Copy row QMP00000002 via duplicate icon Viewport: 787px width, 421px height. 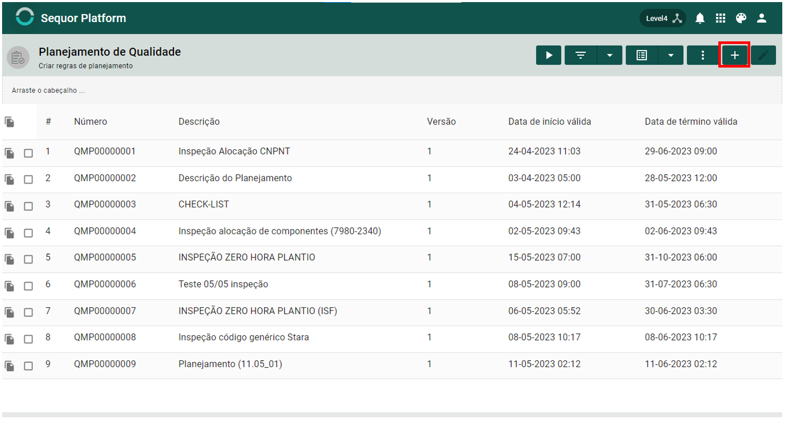point(9,179)
